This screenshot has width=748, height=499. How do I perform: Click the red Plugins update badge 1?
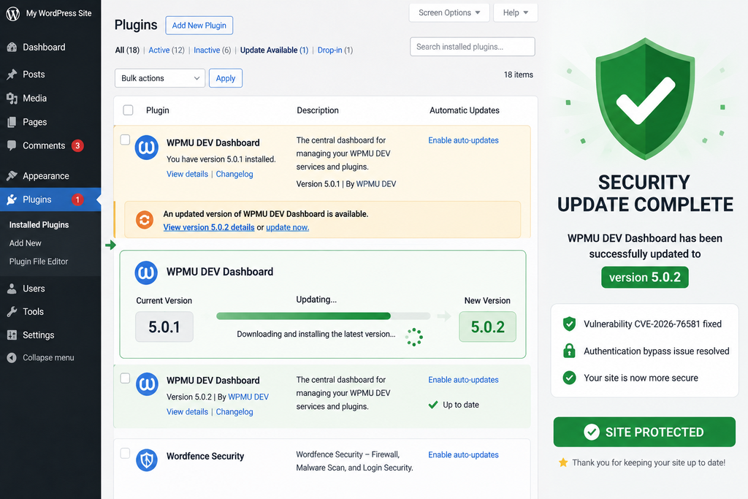[77, 199]
